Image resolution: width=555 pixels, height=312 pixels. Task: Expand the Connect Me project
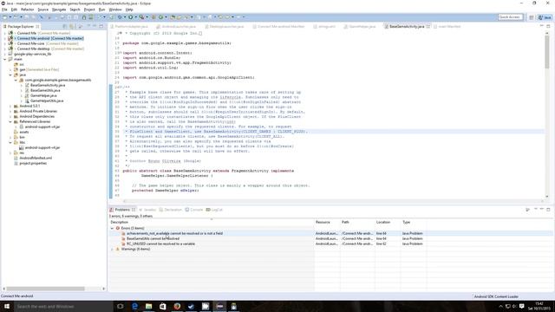click(x=5, y=33)
